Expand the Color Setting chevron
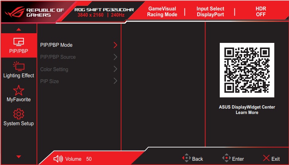 coord(115,70)
